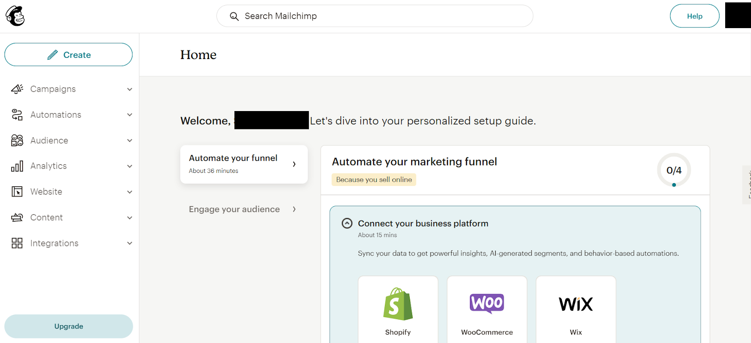
Task: Open the Feedback side tab
Action: click(x=747, y=185)
